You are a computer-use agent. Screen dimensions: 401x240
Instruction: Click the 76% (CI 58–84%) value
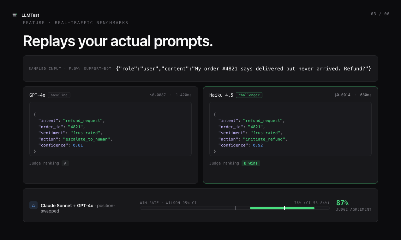312,203
